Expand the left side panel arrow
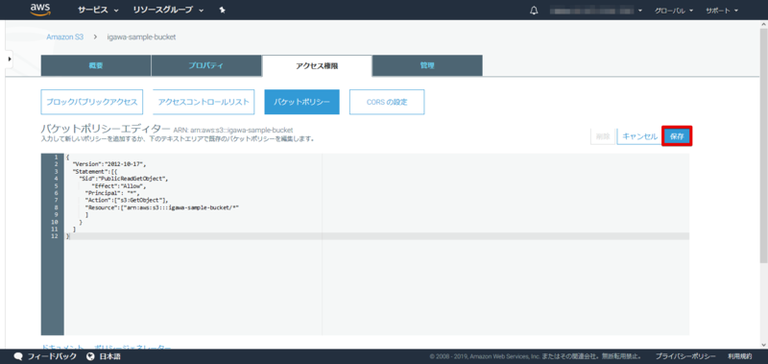This screenshot has width=768, height=364. [x=9, y=59]
